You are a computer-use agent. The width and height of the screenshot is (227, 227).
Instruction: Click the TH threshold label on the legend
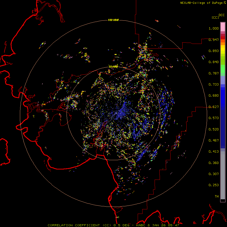[217, 196]
